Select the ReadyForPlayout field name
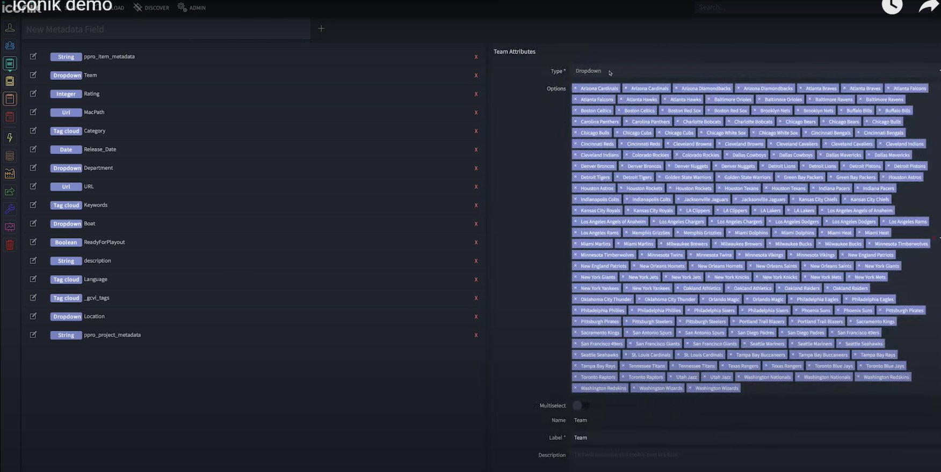The width and height of the screenshot is (941, 472). point(104,242)
